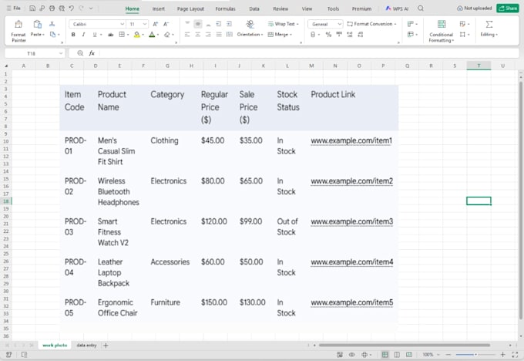This screenshot has width=524, height=361.
Task: Switch to the Data tab
Action: pos(254,9)
